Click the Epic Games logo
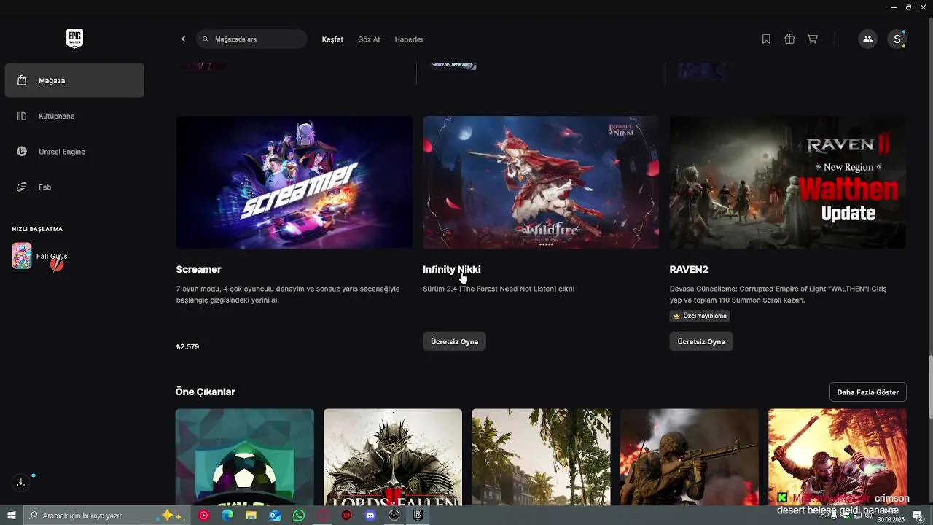This screenshot has width=933, height=525. coord(74,39)
